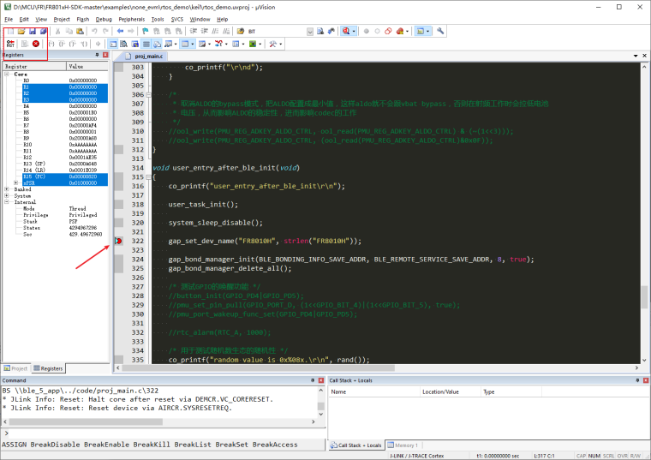The image size is (651, 460).
Task: Open the Toolbox icon
Action: (x=272, y=44)
